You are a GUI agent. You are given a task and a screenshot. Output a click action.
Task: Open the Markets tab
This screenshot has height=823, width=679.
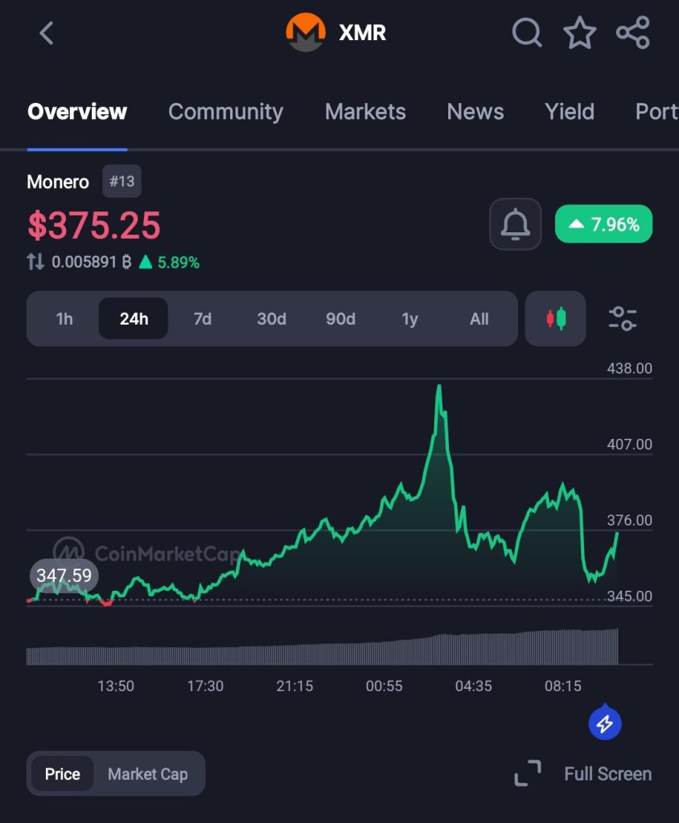(x=365, y=111)
